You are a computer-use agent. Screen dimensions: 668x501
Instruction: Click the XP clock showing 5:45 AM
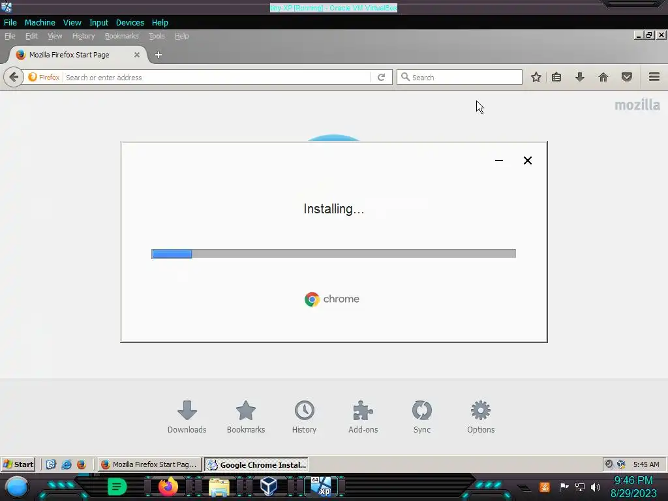(x=646, y=464)
